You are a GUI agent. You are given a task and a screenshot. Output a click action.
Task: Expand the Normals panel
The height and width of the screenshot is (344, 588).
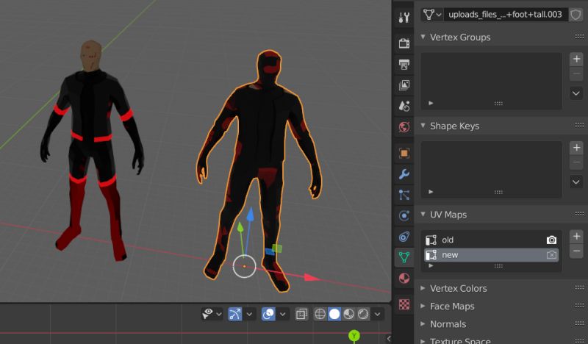tap(423, 323)
